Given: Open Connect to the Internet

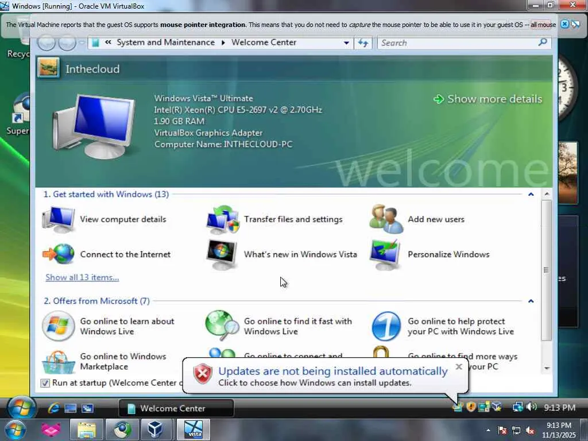Looking at the screenshot, I should point(106,254).
